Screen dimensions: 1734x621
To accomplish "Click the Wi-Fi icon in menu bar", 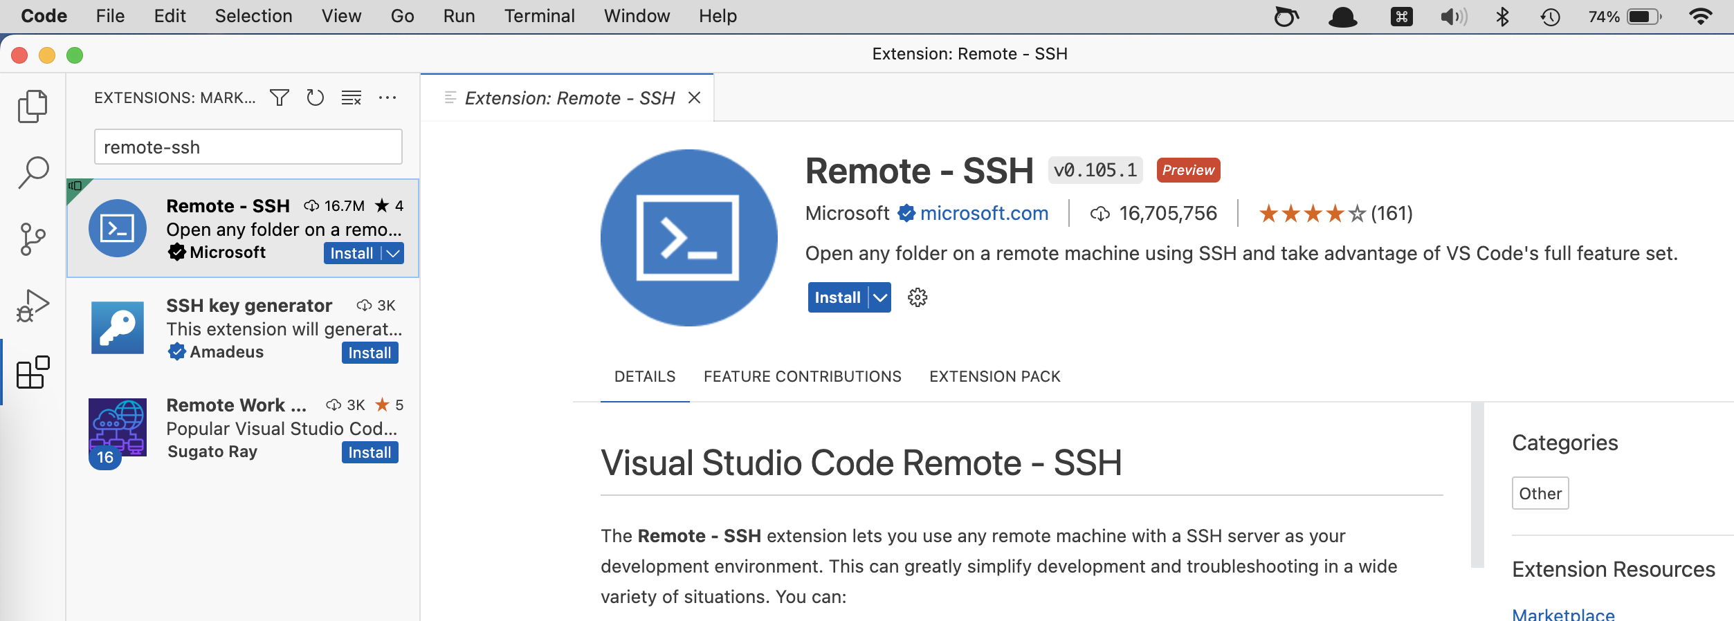I will coord(1701,16).
